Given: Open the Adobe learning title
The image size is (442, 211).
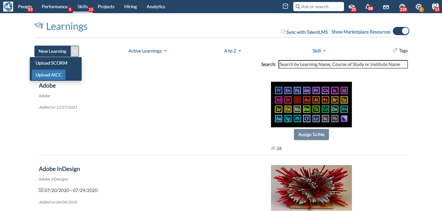Looking at the screenshot, I should pyautogui.click(x=47, y=85).
